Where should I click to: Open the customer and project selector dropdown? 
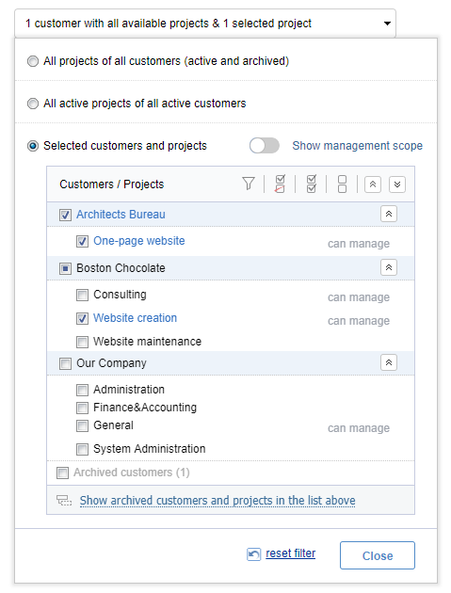point(205,24)
